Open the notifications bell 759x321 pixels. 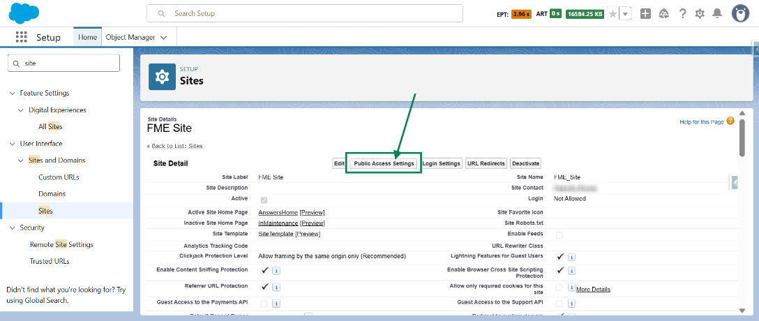(x=717, y=13)
